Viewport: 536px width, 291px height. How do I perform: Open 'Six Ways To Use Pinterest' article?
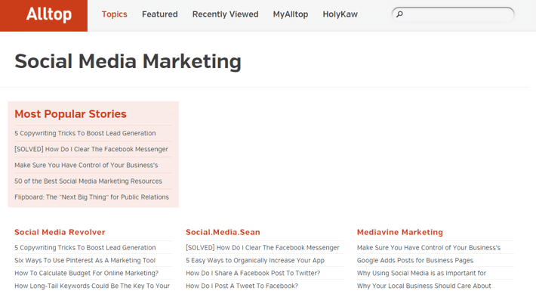pos(85,261)
